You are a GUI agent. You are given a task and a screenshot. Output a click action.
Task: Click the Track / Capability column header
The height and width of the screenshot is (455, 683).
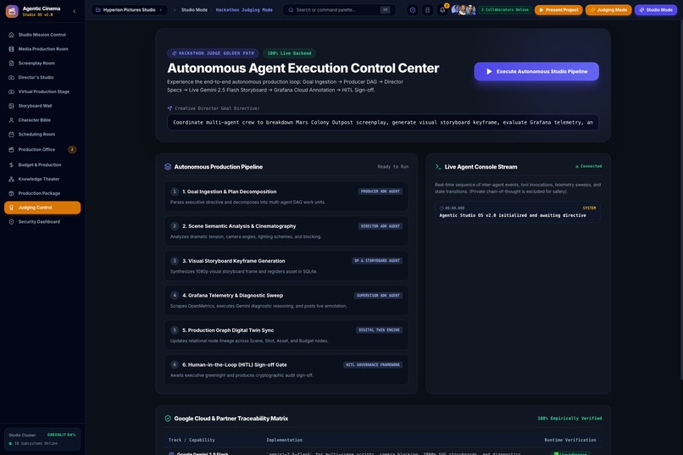pos(192,440)
